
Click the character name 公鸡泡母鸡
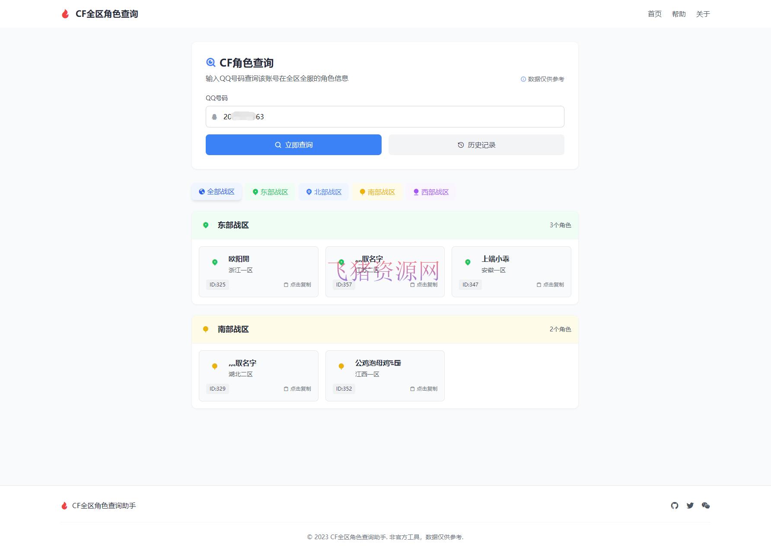click(378, 363)
